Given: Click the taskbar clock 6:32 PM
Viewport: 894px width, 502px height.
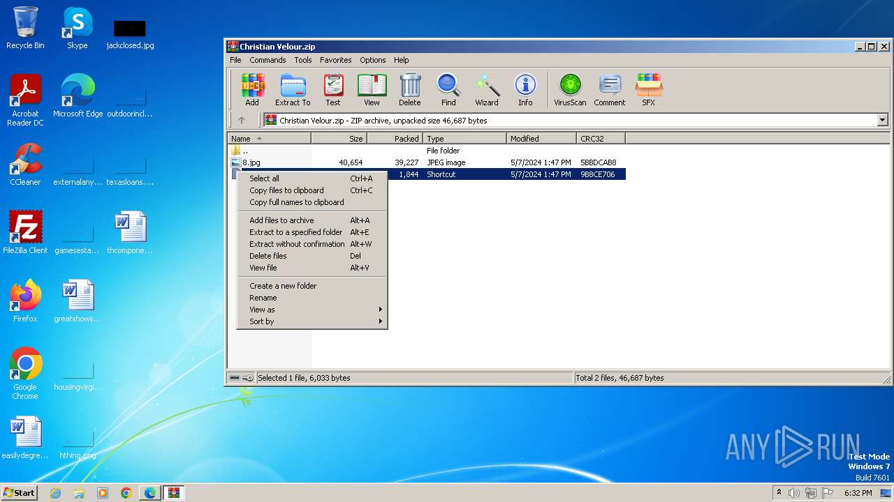Looking at the screenshot, I should pyautogui.click(x=858, y=493).
